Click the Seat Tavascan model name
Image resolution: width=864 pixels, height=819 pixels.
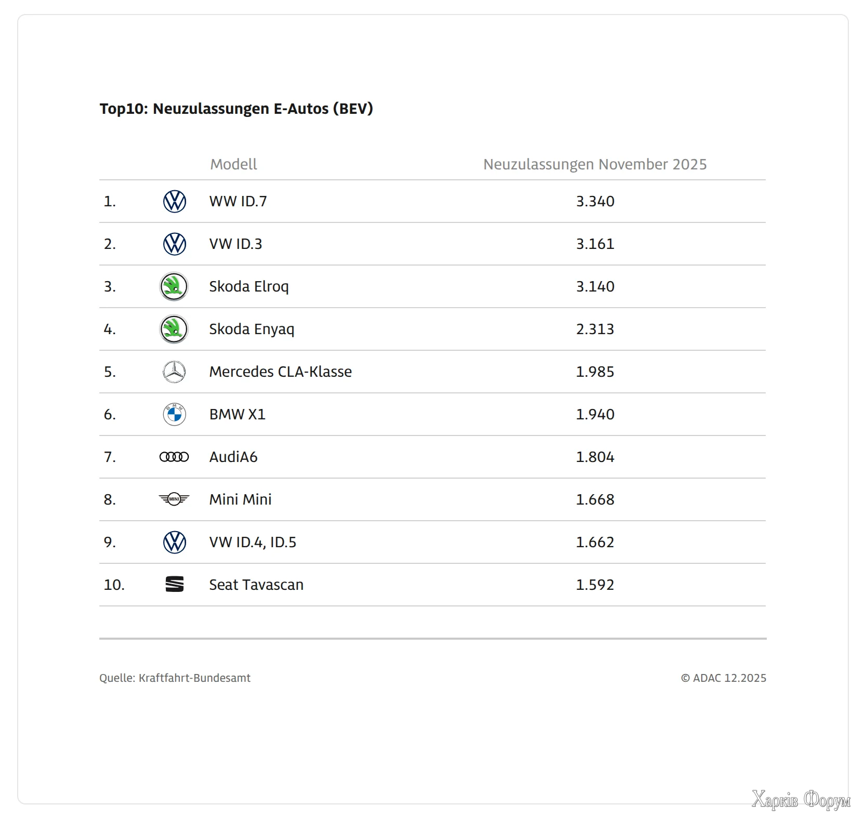tap(256, 585)
